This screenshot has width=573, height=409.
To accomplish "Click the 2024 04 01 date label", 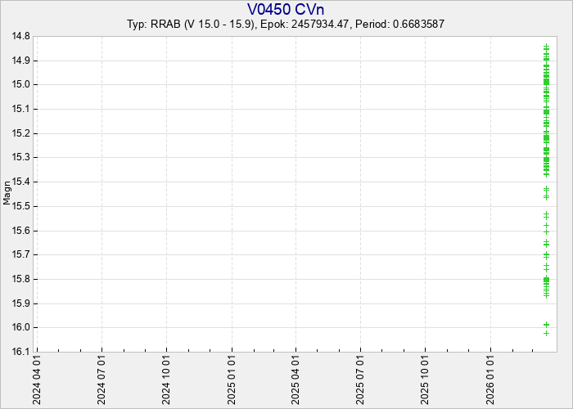I will (x=37, y=379).
